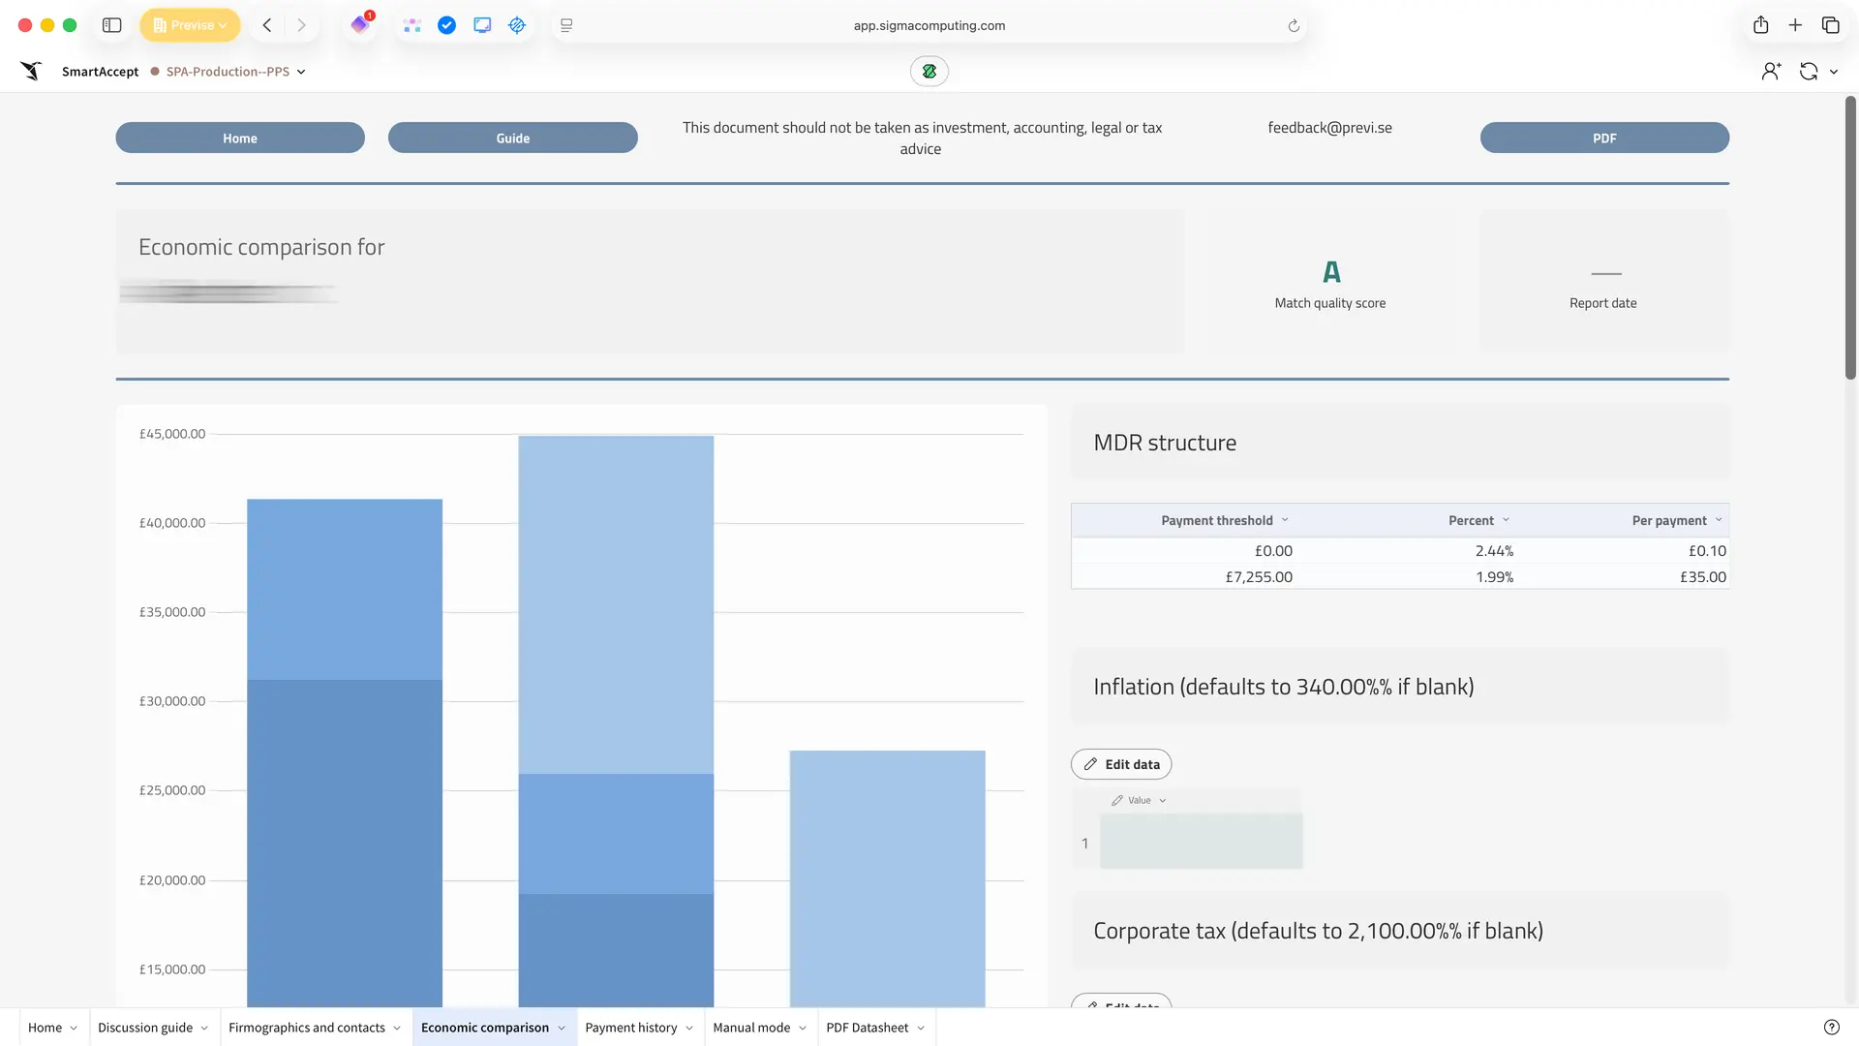Viewport: 1859px width, 1046px height.
Task: Click the tab overview icon
Action: pyautogui.click(x=1830, y=25)
